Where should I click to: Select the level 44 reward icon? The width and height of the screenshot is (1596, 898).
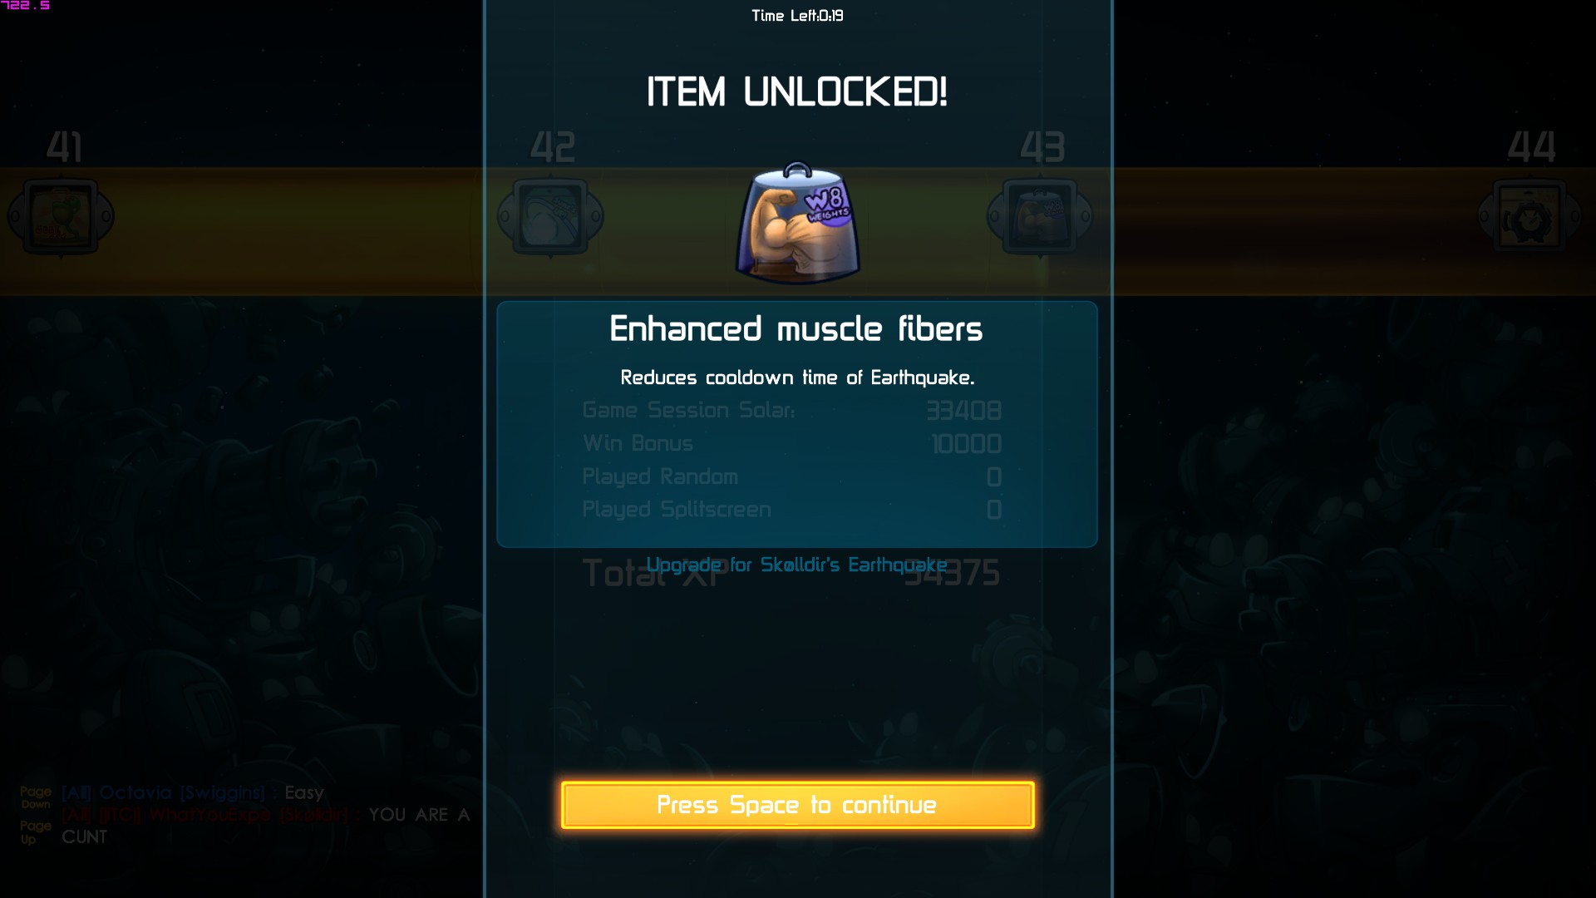[1530, 218]
